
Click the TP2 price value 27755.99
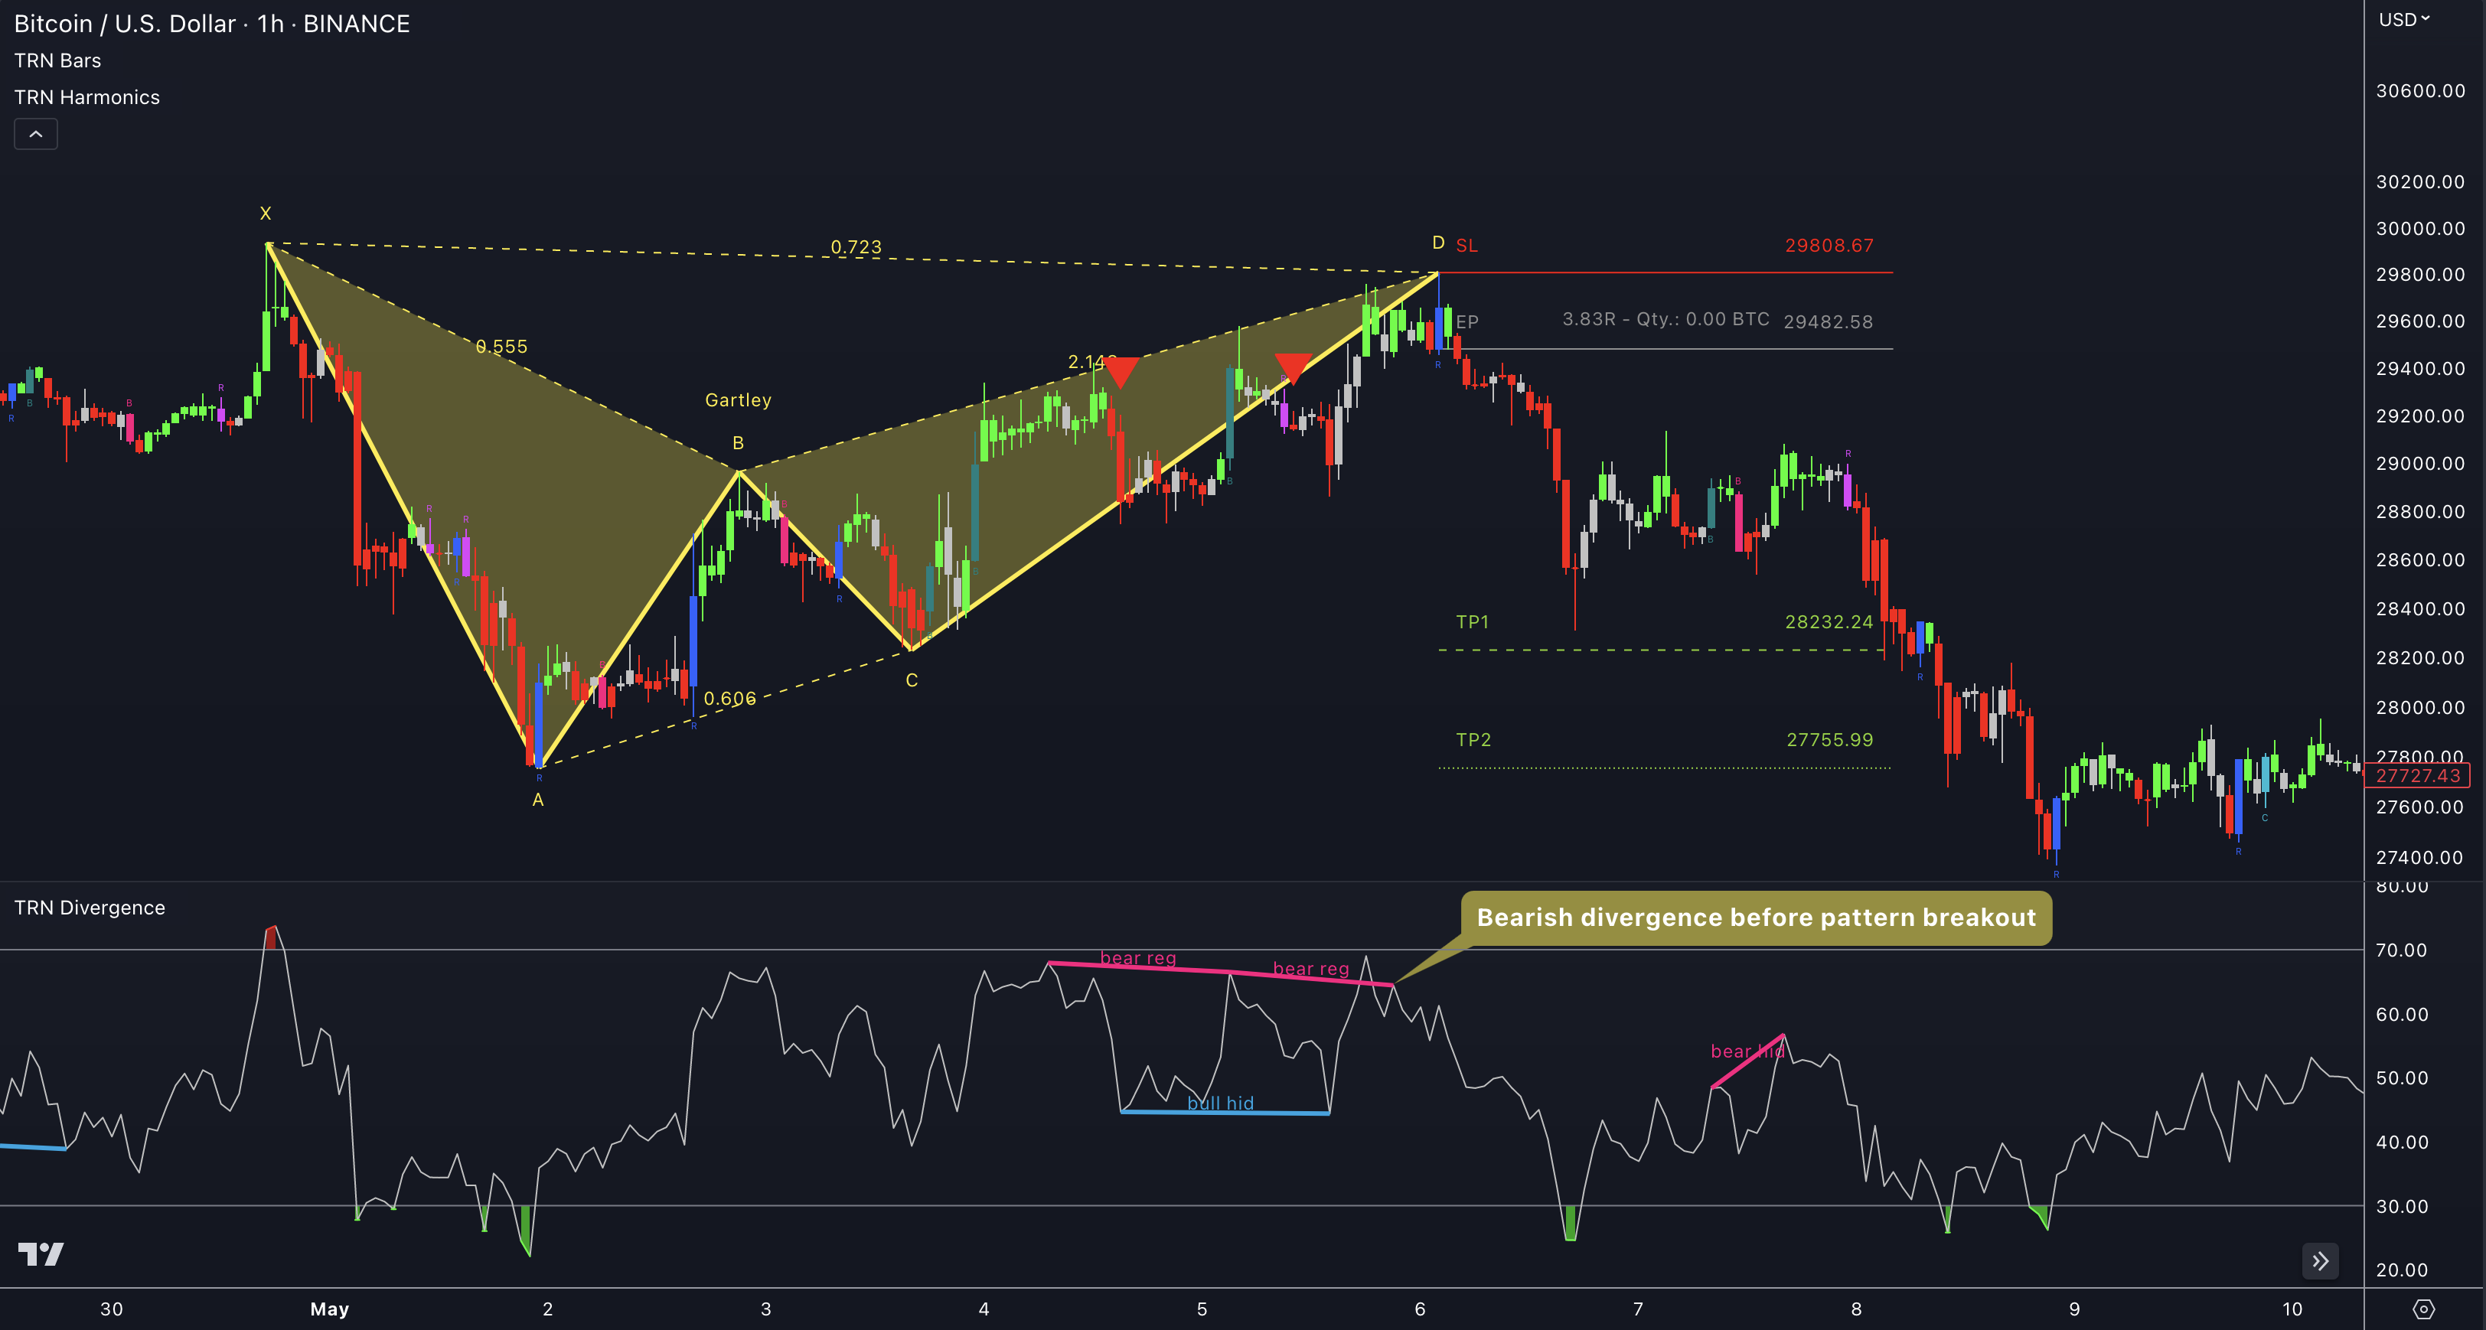1829,739
